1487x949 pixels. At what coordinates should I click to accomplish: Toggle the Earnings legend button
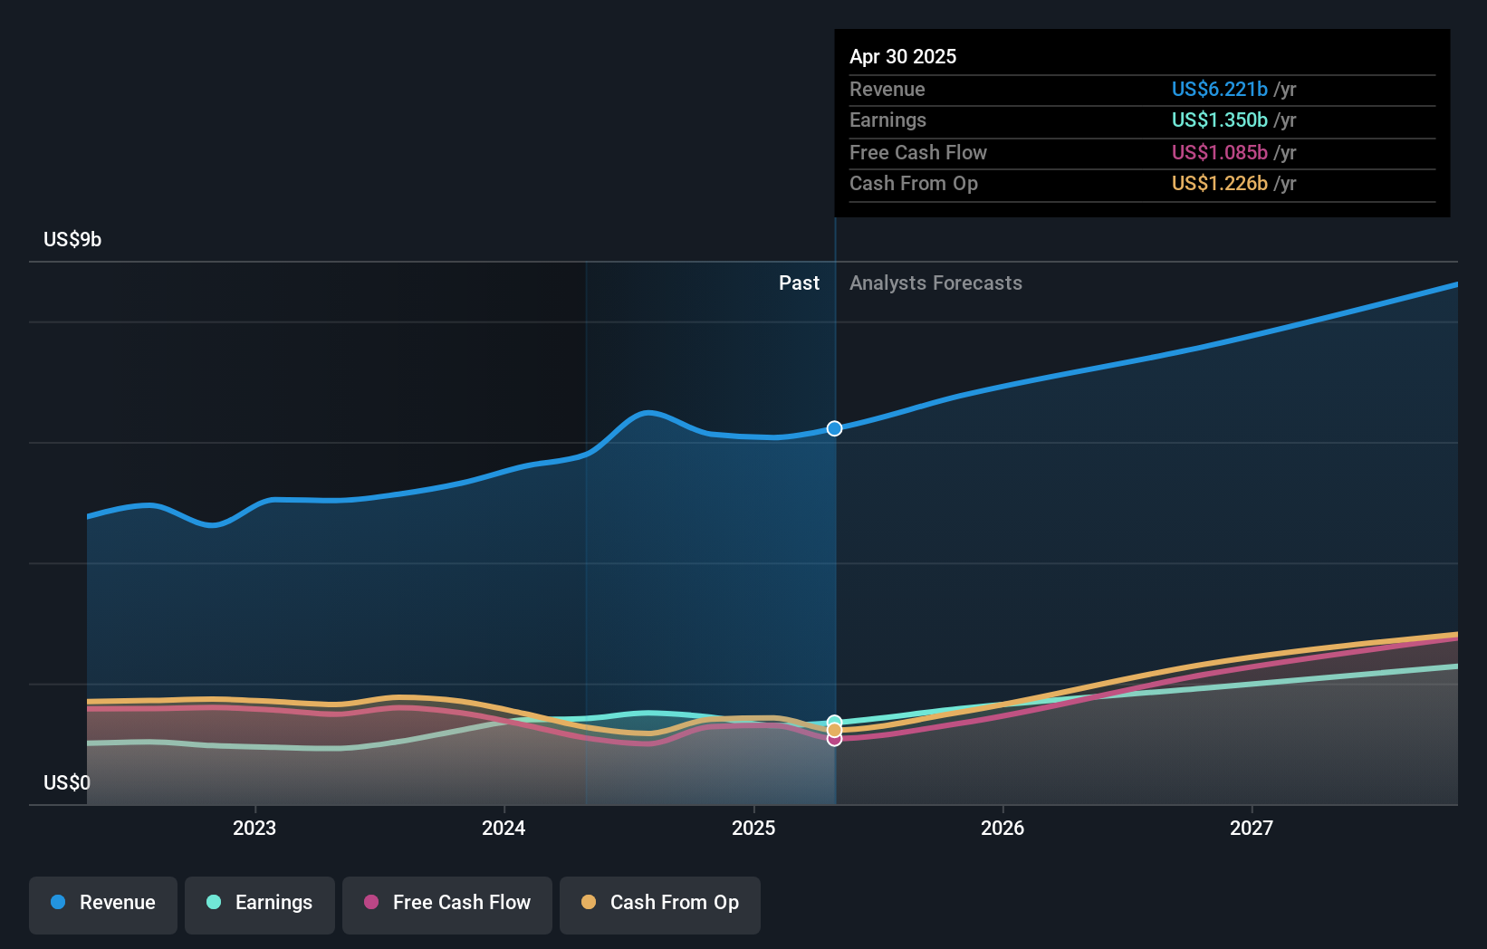pos(260,905)
